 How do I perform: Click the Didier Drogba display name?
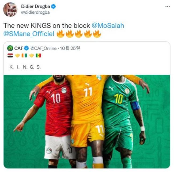pos(36,6)
